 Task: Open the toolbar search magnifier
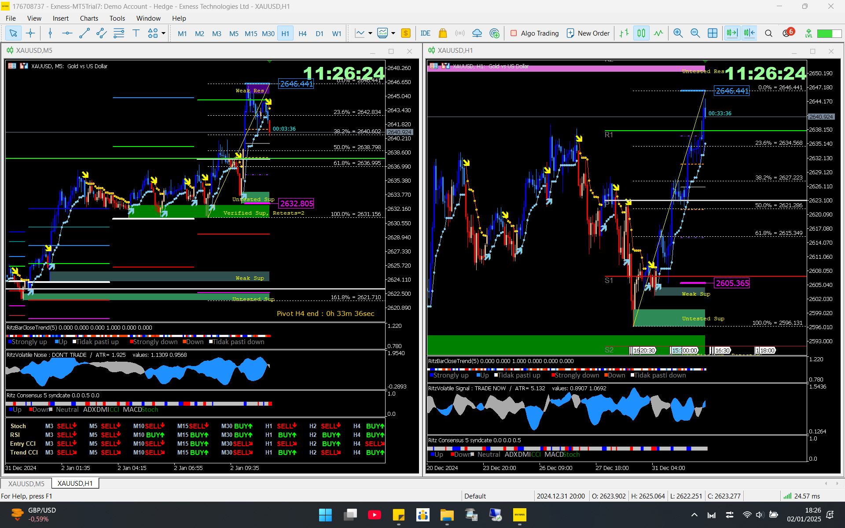pos(768,33)
